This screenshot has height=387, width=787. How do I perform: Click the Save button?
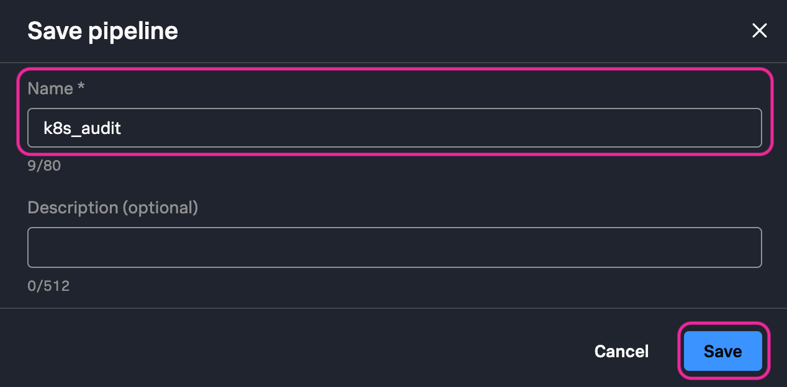[722, 351]
